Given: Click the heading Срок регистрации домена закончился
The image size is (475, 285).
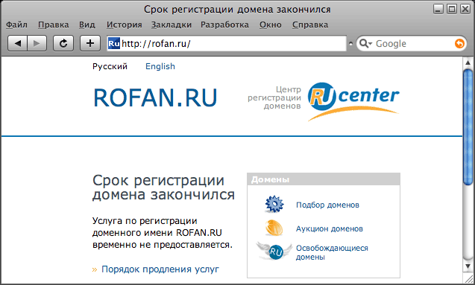Looking at the screenshot, I should pos(163,188).
